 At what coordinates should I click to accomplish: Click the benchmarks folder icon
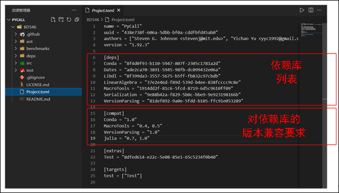pos(22,49)
